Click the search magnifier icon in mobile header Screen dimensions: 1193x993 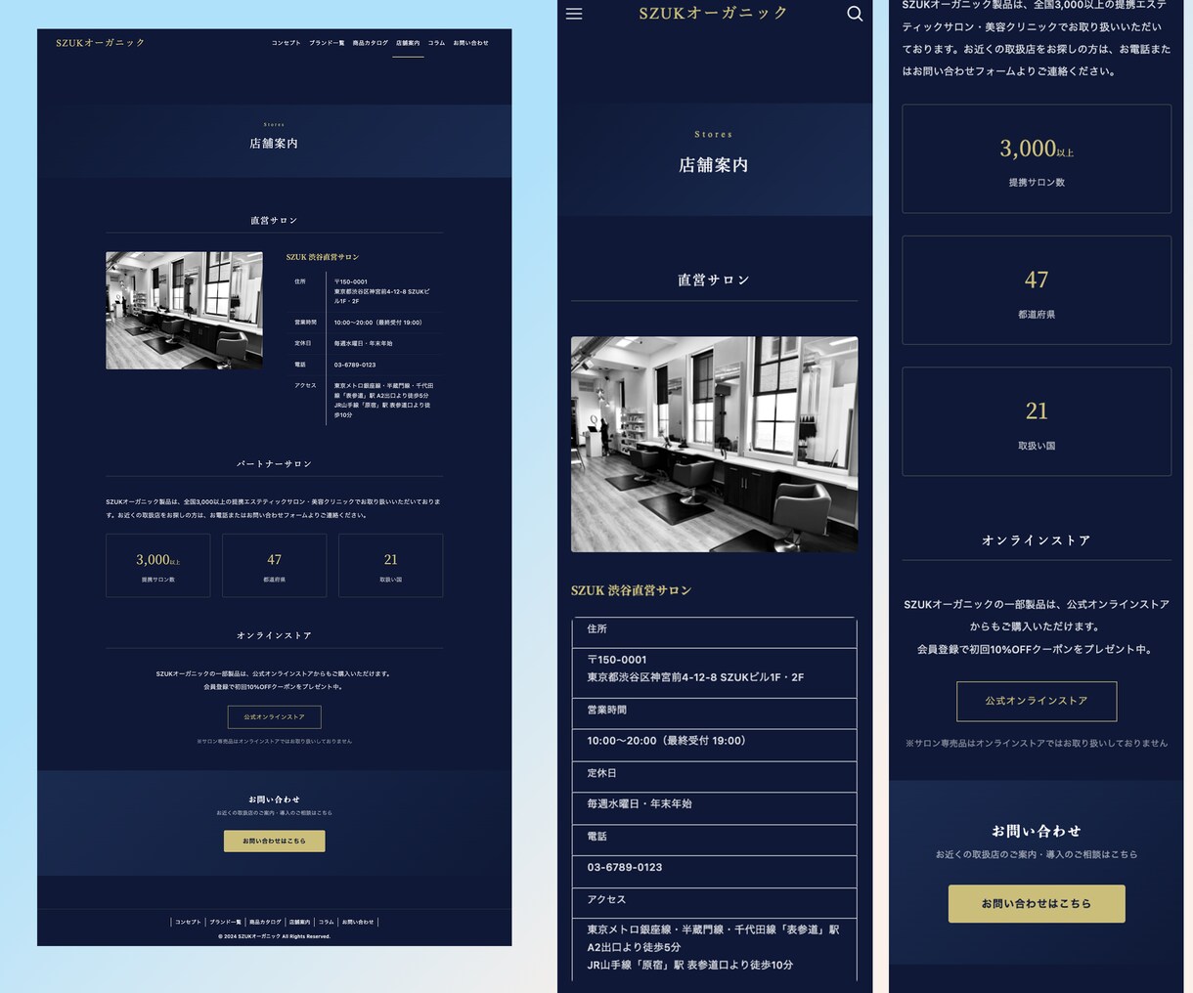tap(855, 14)
